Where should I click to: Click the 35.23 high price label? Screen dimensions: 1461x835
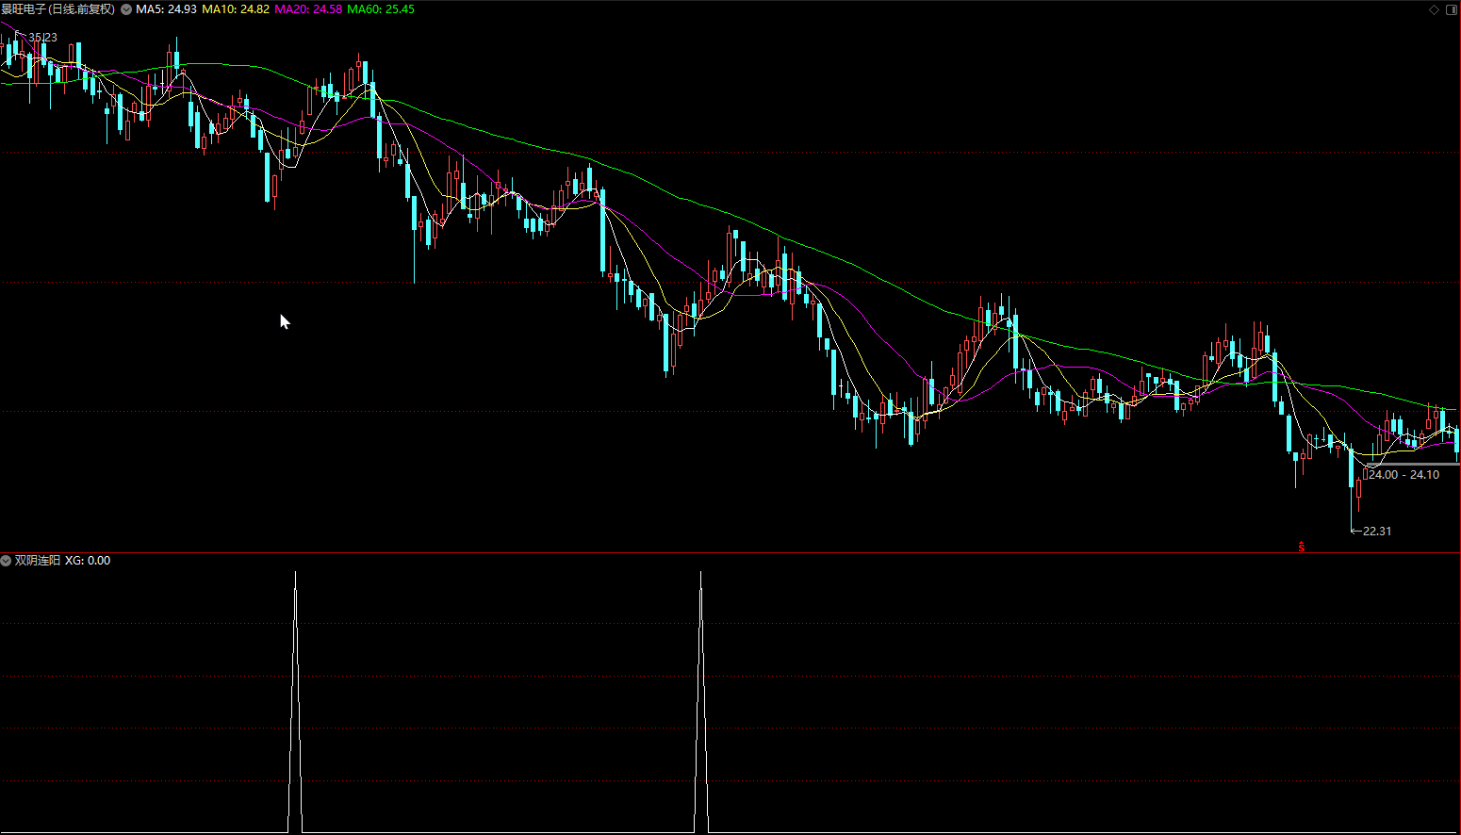pyautogui.click(x=42, y=38)
